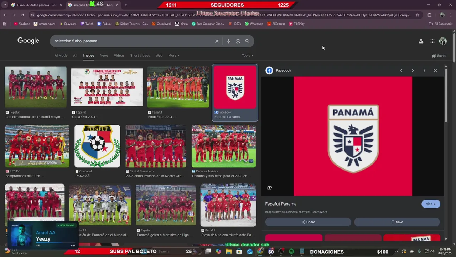Screen dimensions: 456x257
Task: Open Search Labs flask icon
Action: tap(421, 41)
